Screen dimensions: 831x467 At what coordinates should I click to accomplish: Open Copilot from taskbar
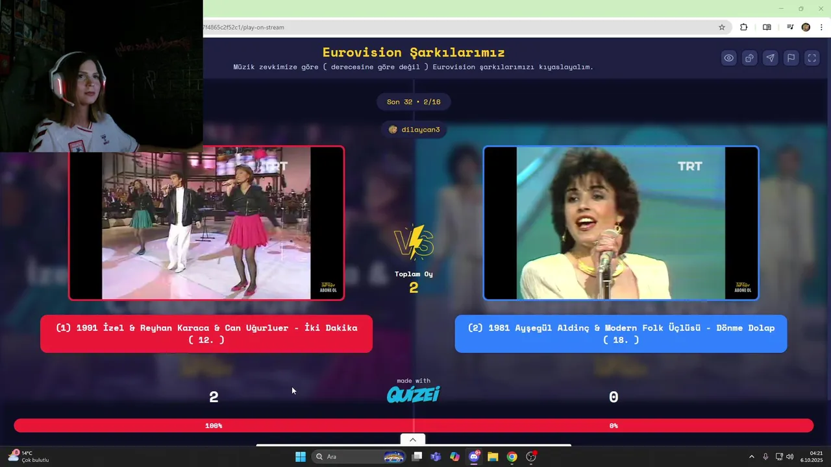tap(454, 457)
